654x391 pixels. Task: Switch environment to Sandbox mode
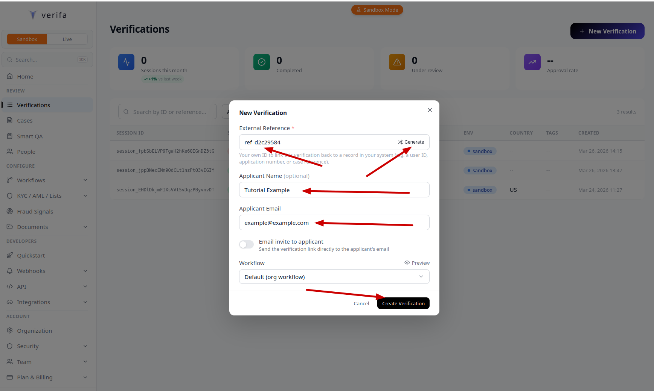[x=27, y=39]
